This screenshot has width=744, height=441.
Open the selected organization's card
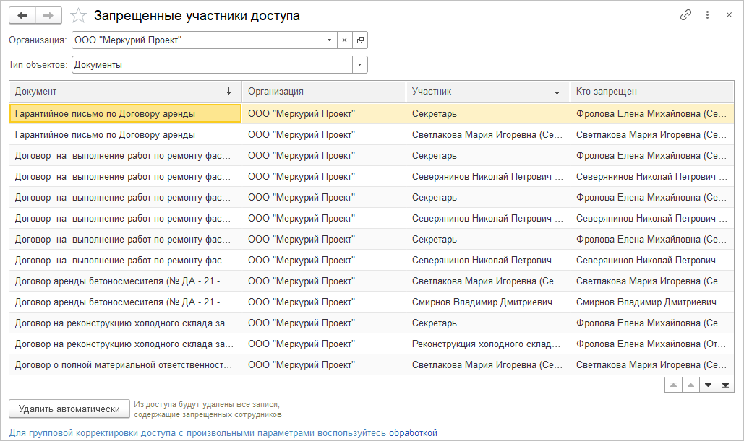click(x=360, y=40)
